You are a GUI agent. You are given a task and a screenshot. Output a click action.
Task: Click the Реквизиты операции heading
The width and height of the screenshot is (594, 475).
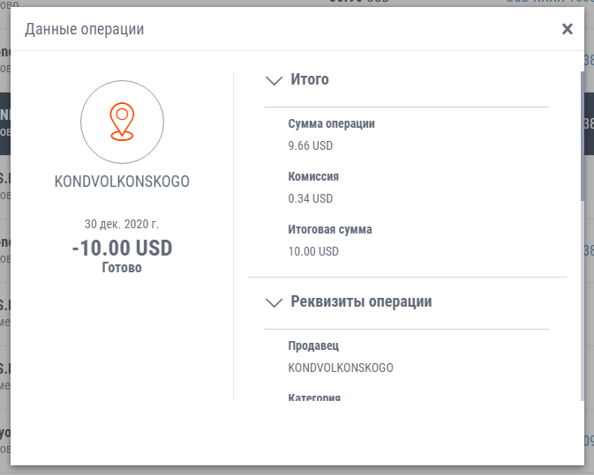click(361, 301)
